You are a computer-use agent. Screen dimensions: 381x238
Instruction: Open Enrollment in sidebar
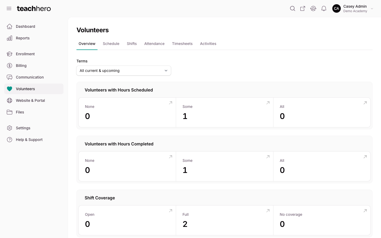[x=34, y=54]
